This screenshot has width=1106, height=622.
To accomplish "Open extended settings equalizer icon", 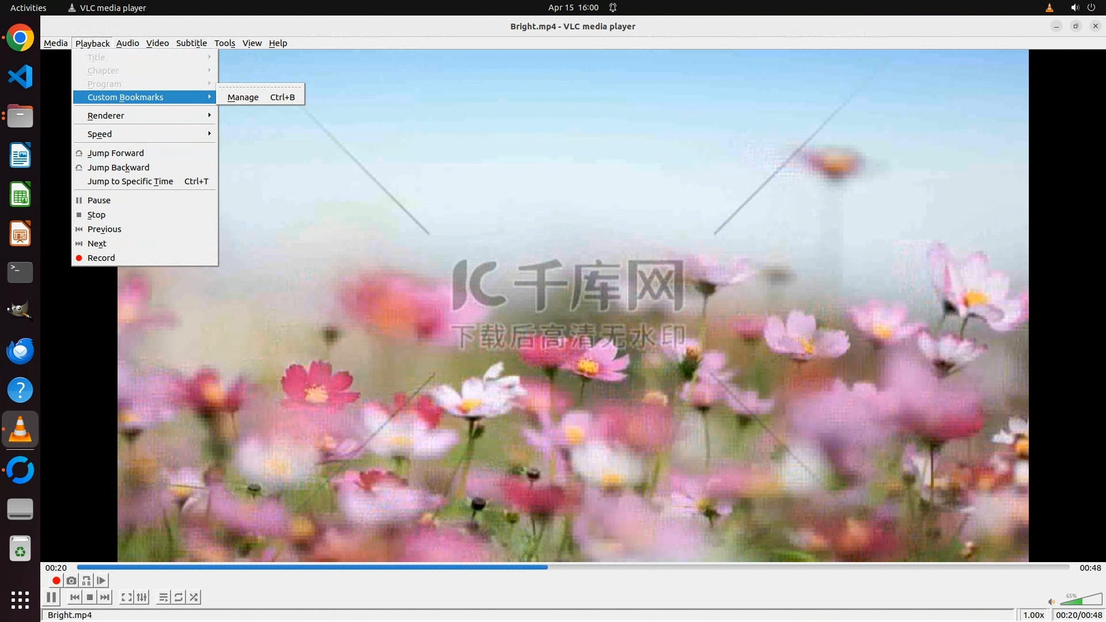I will (142, 597).
